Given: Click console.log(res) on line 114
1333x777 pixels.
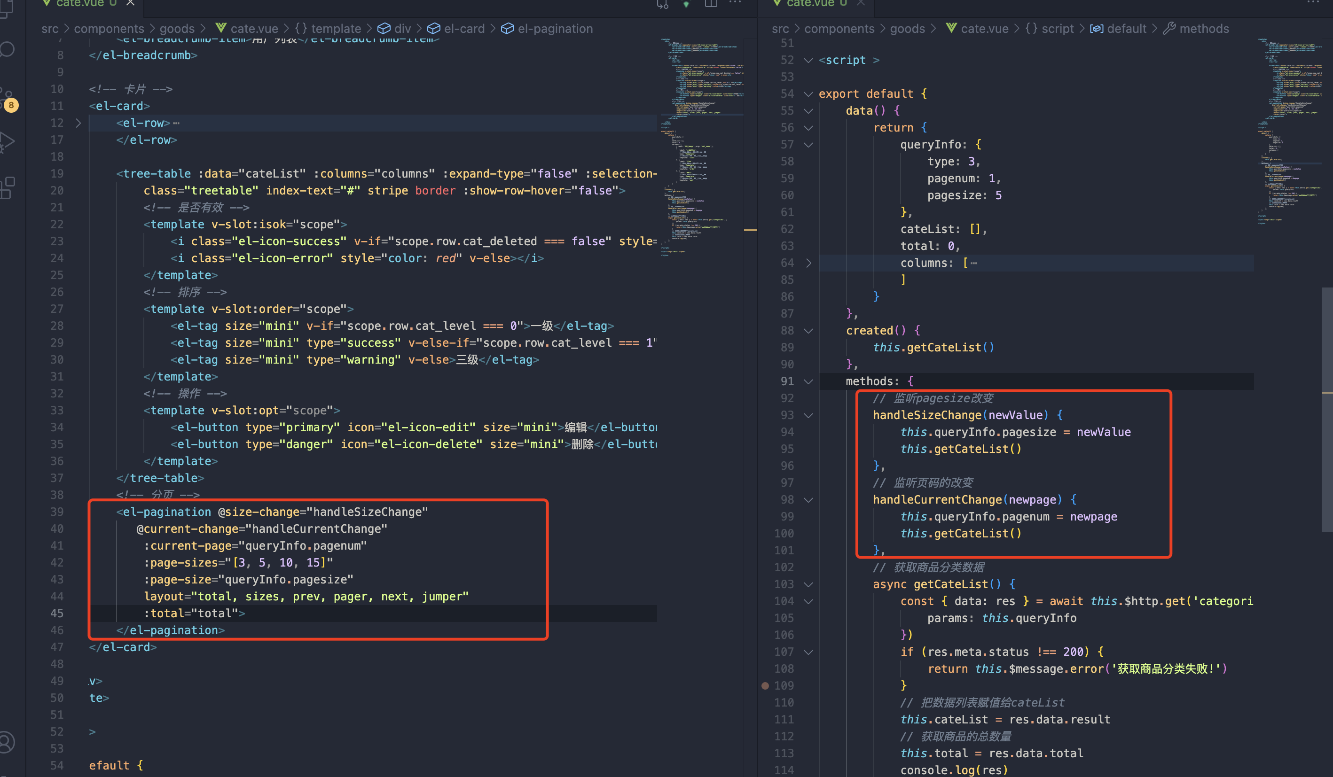Looking at the screenshot, I should coord(954,770).
